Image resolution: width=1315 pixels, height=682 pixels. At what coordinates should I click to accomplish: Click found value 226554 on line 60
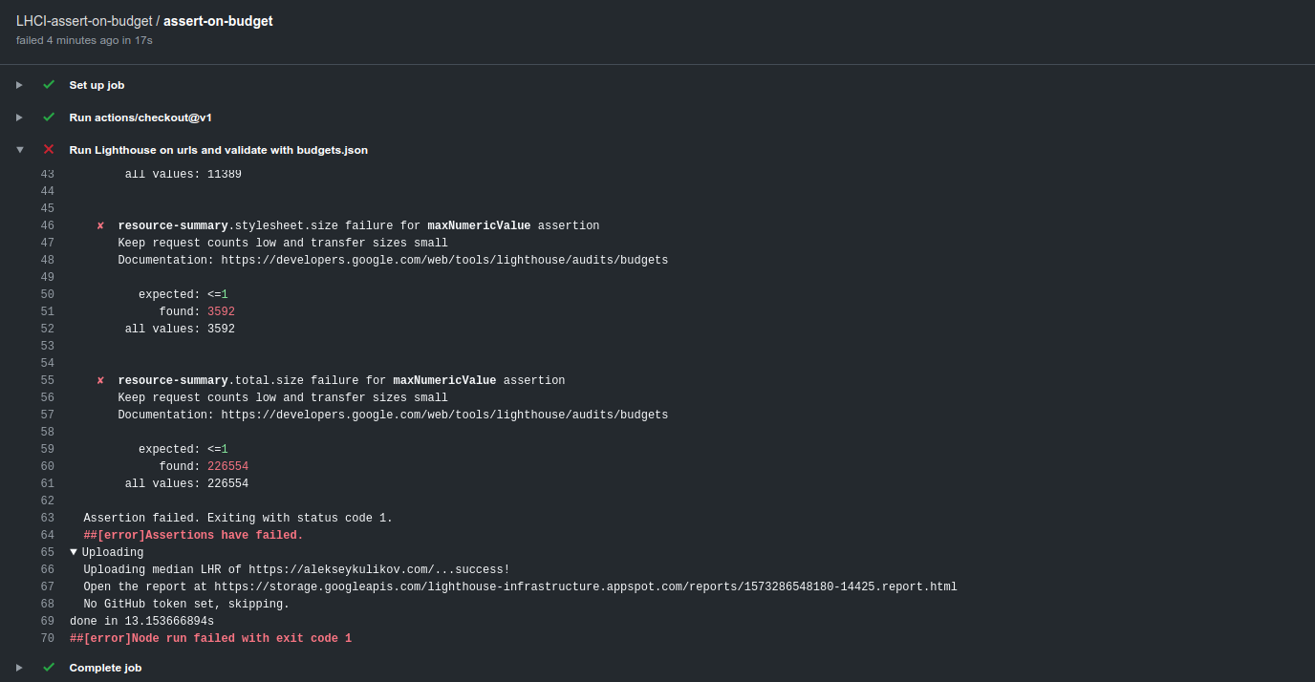point(227,466)
